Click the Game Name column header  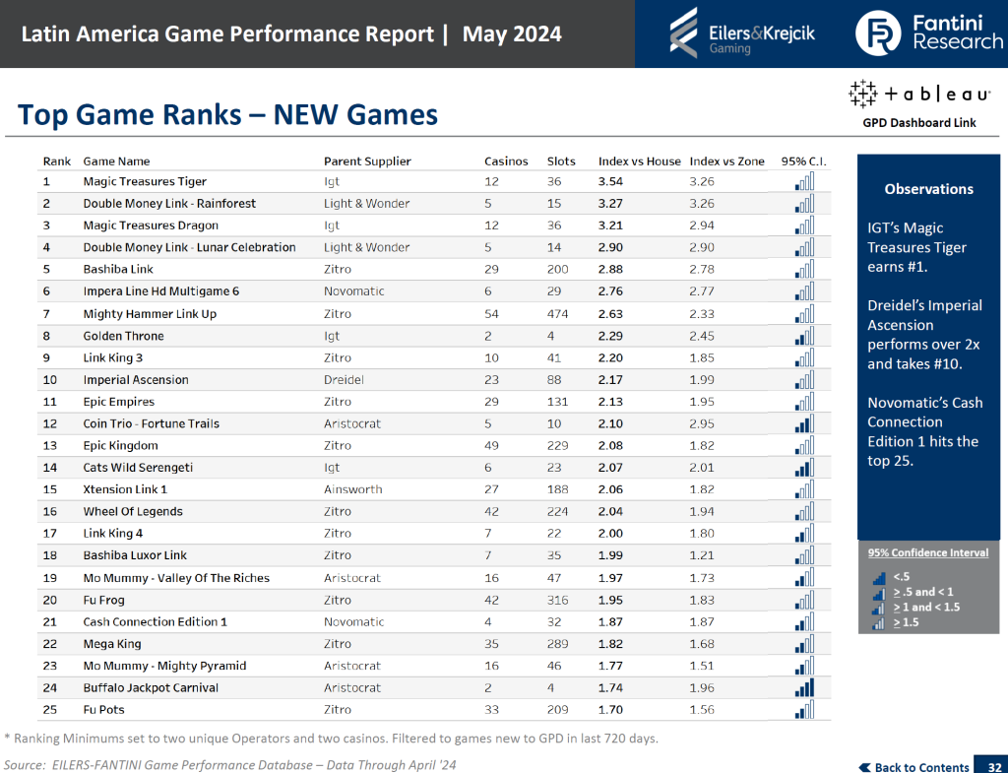(x=116, y=161)
